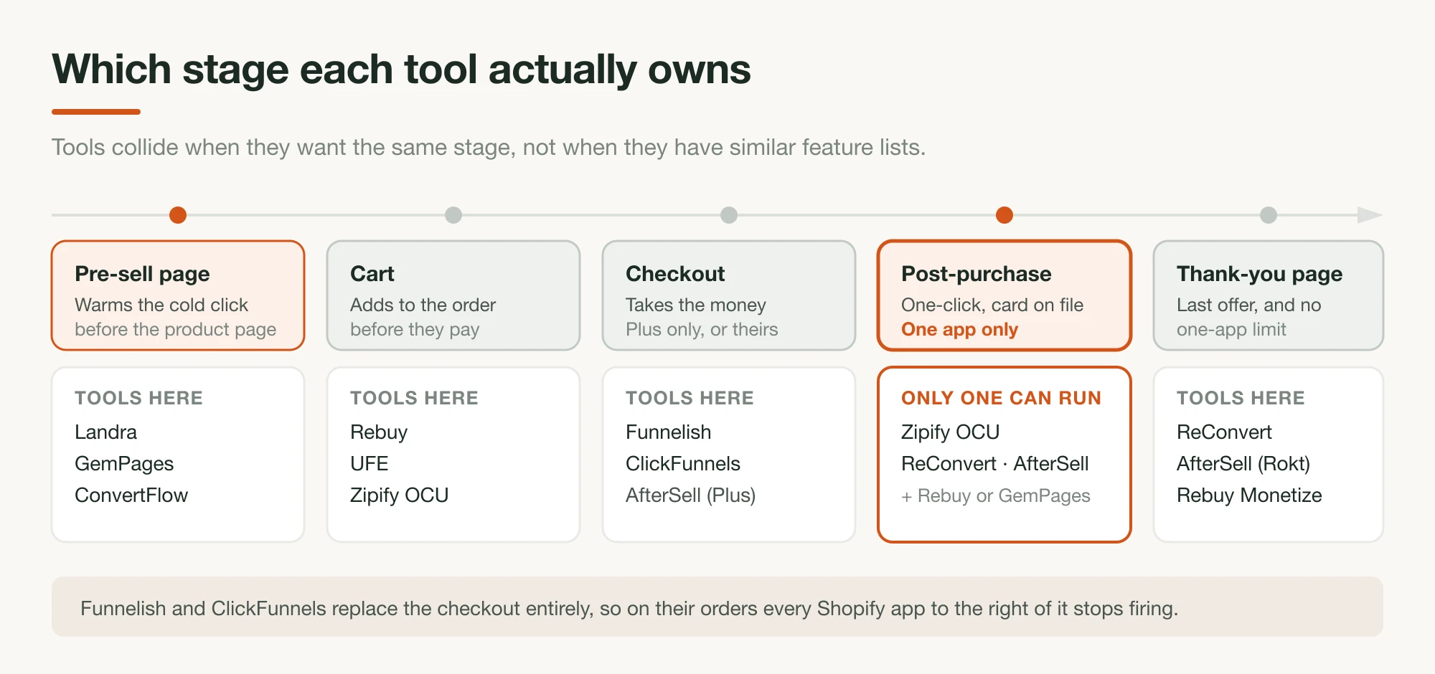Click the gray timeline dot above Cart
The image size is (1435, 674).
pyautogui.click(x=453, y=215)
